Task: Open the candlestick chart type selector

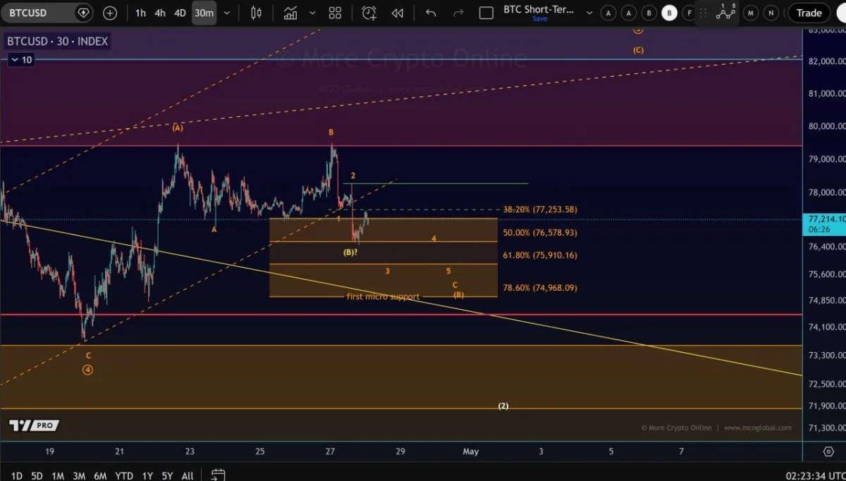Action: [x=256, y=13]
